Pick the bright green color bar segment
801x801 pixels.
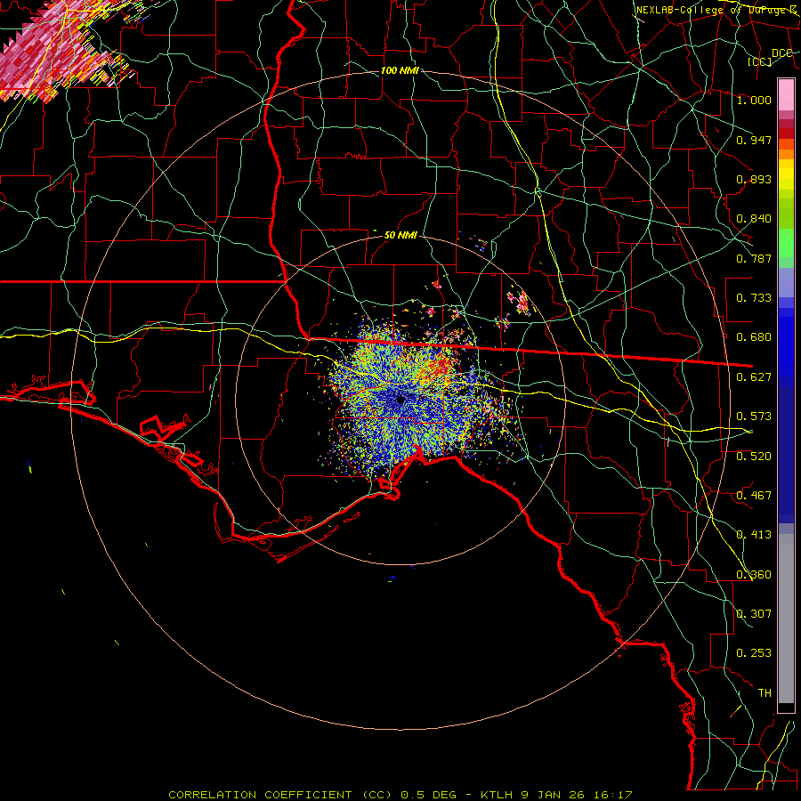click(786, 243)
